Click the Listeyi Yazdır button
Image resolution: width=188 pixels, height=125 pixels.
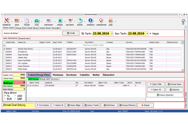pos(92,105)
